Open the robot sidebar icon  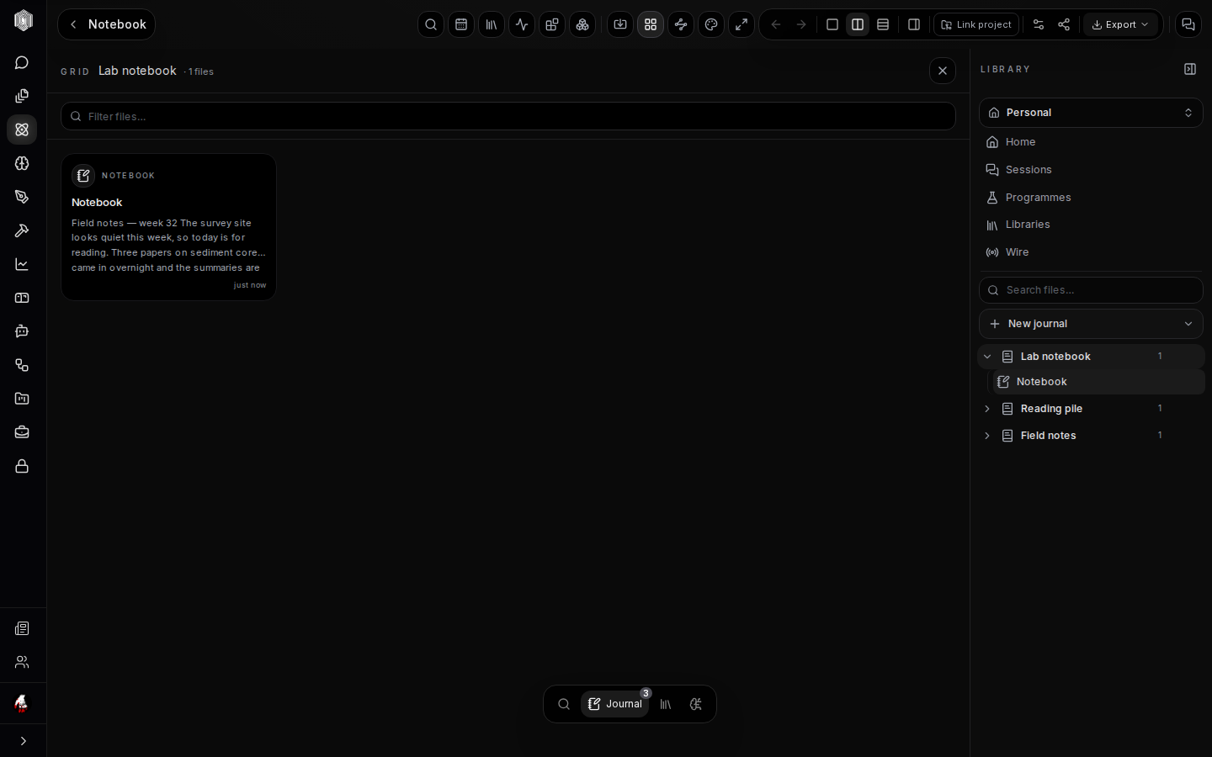22,332
